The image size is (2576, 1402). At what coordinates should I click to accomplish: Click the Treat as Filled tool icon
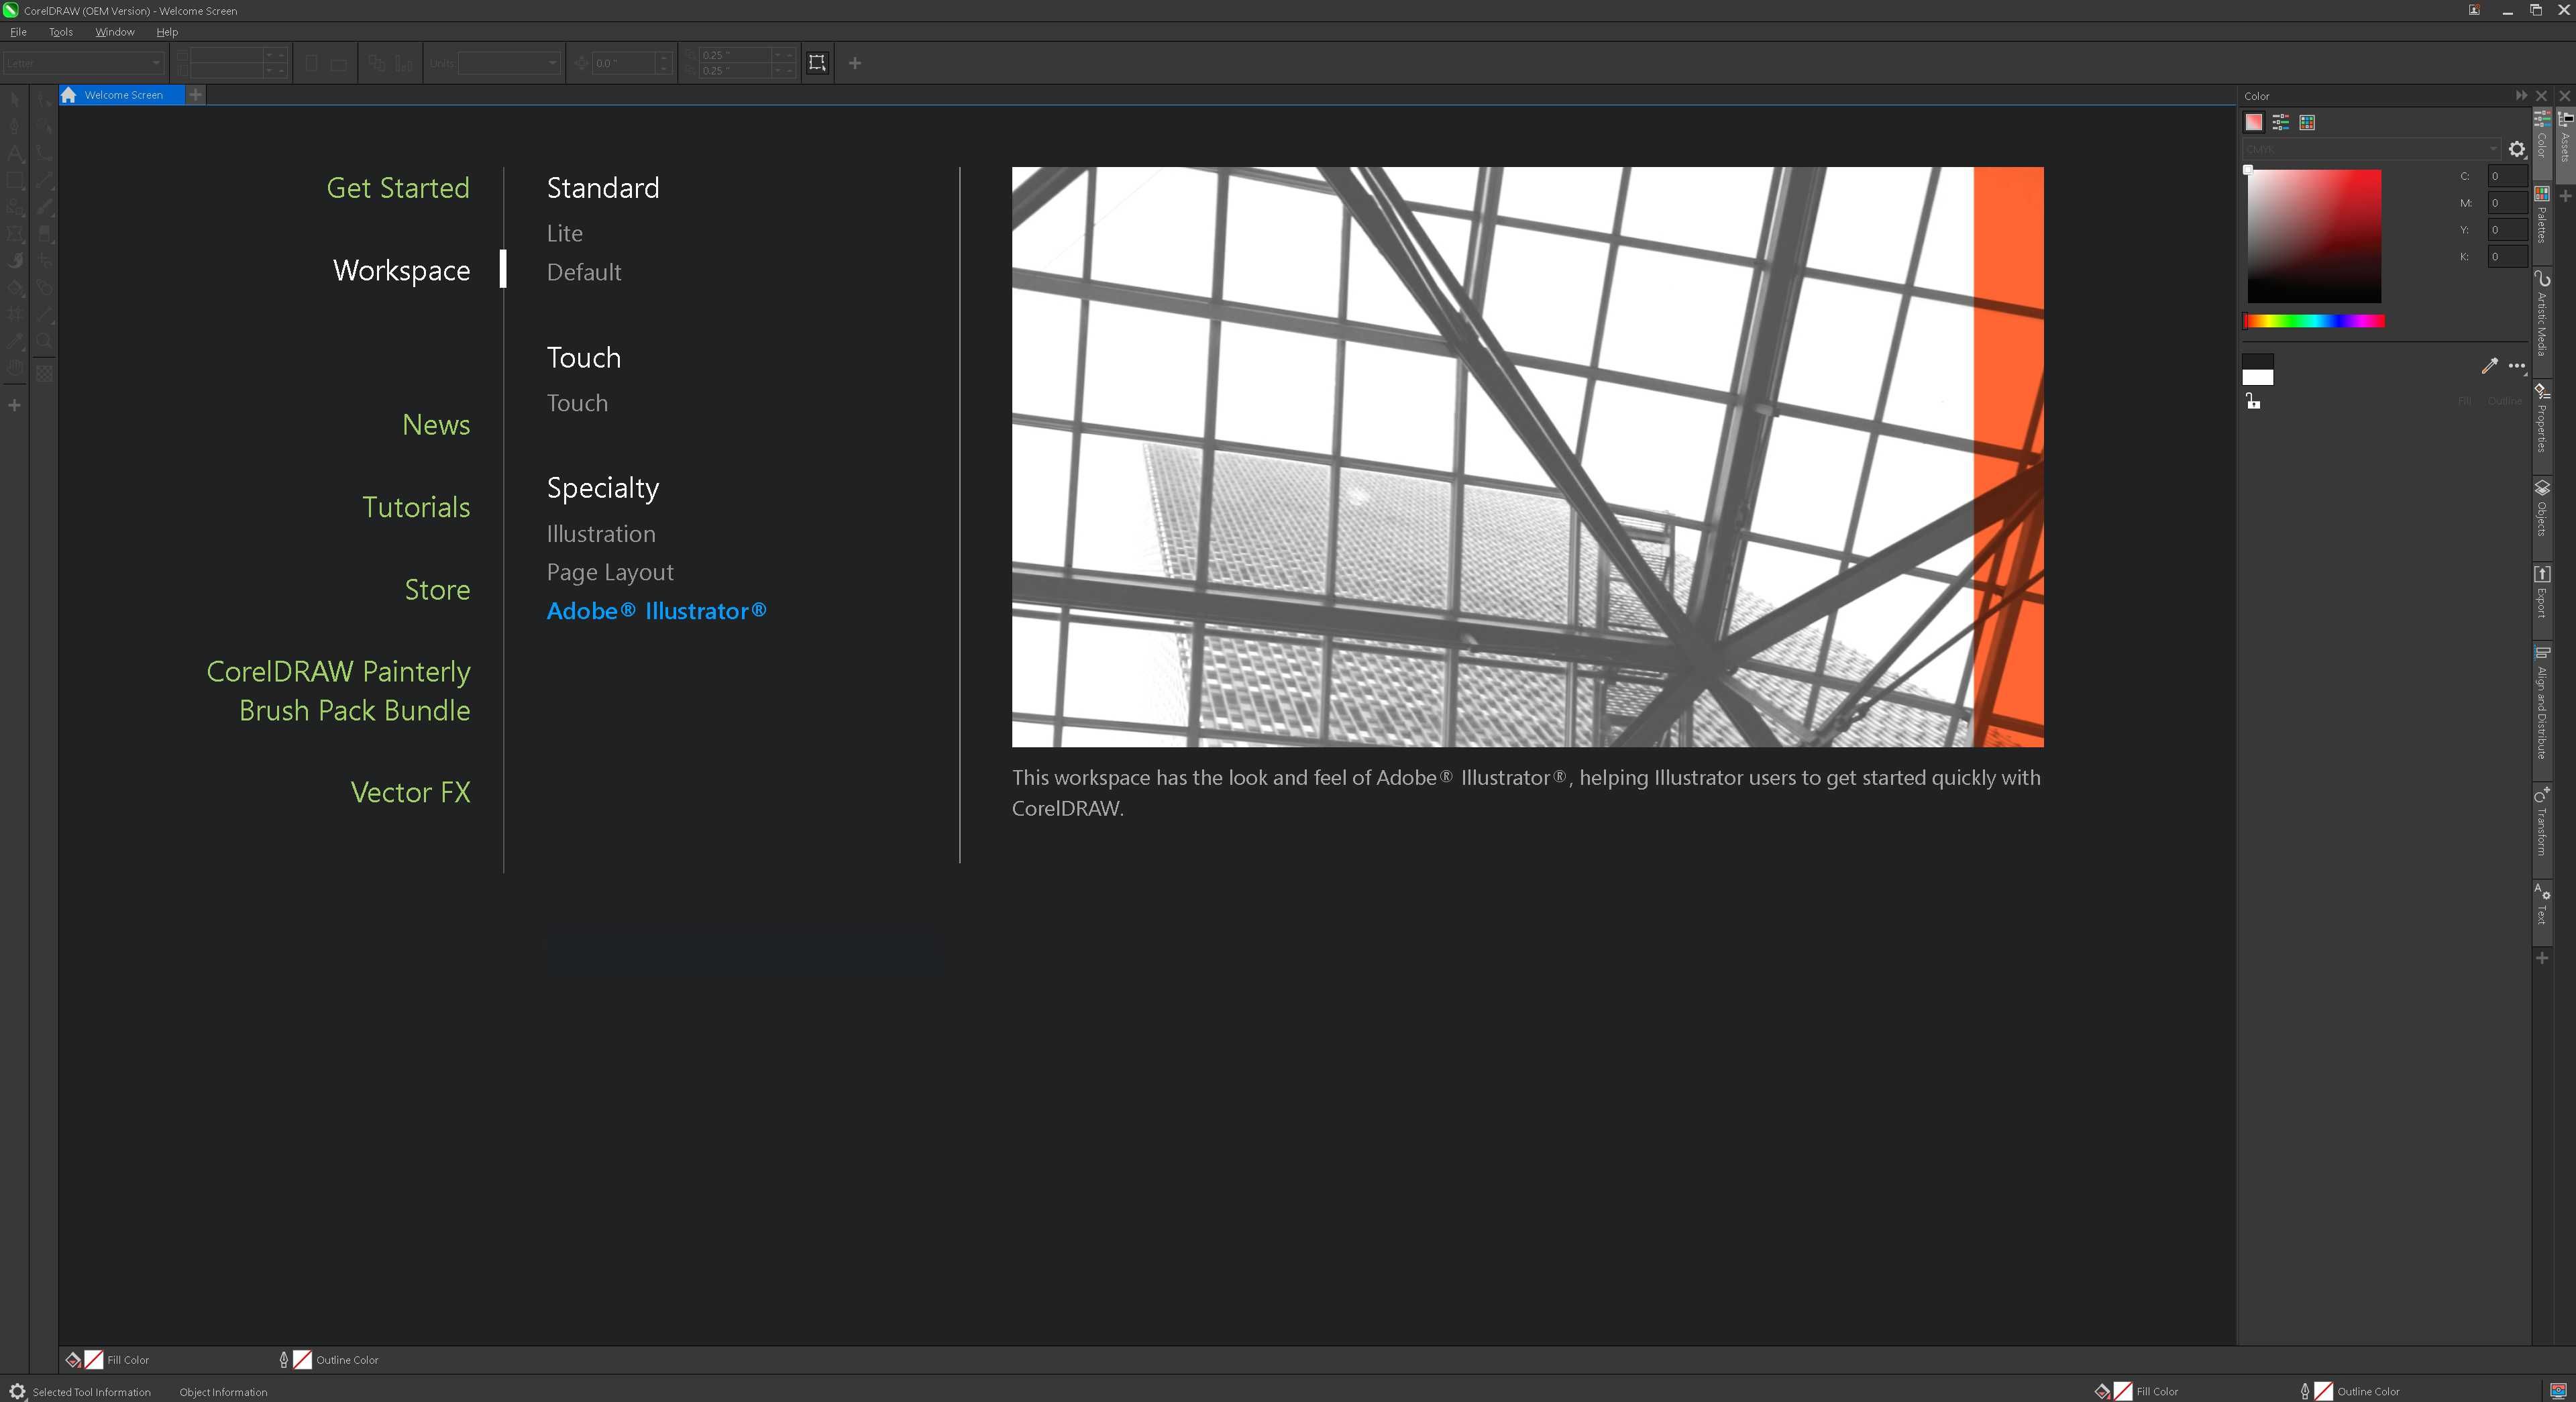pos(817,63)
